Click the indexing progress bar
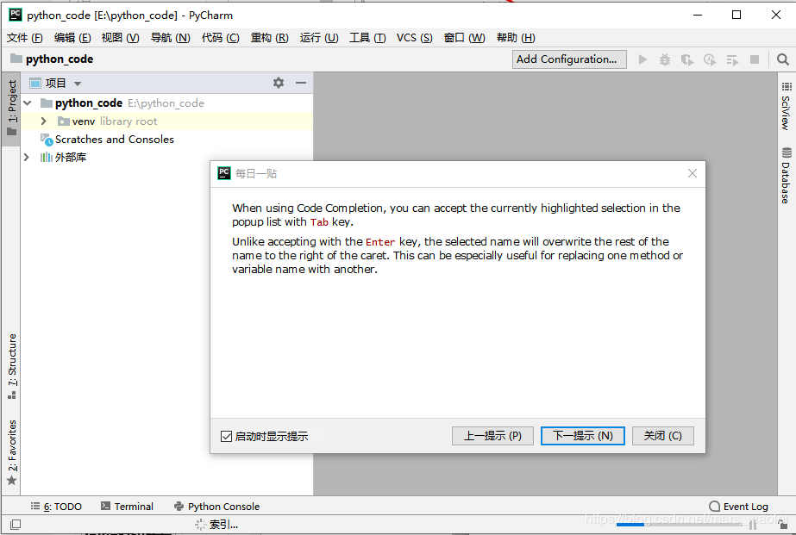796x535 pixels. (x=678, y=525)
